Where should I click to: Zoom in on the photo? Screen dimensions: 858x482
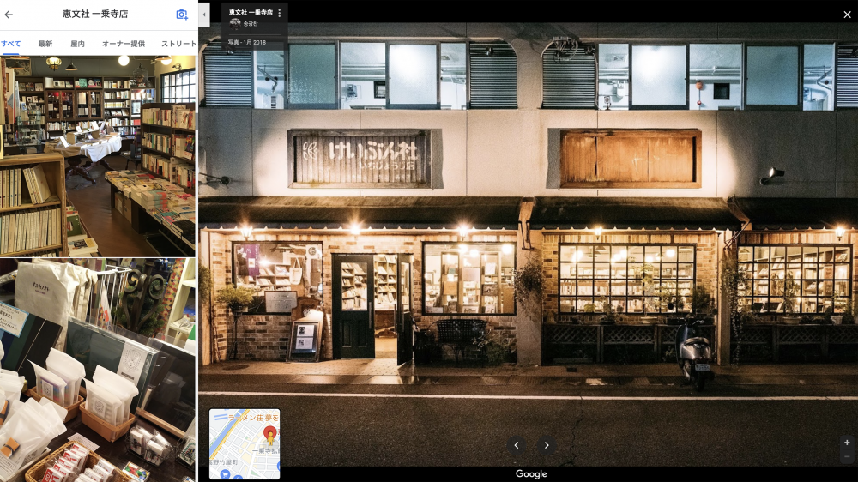(x=847, y=443)
